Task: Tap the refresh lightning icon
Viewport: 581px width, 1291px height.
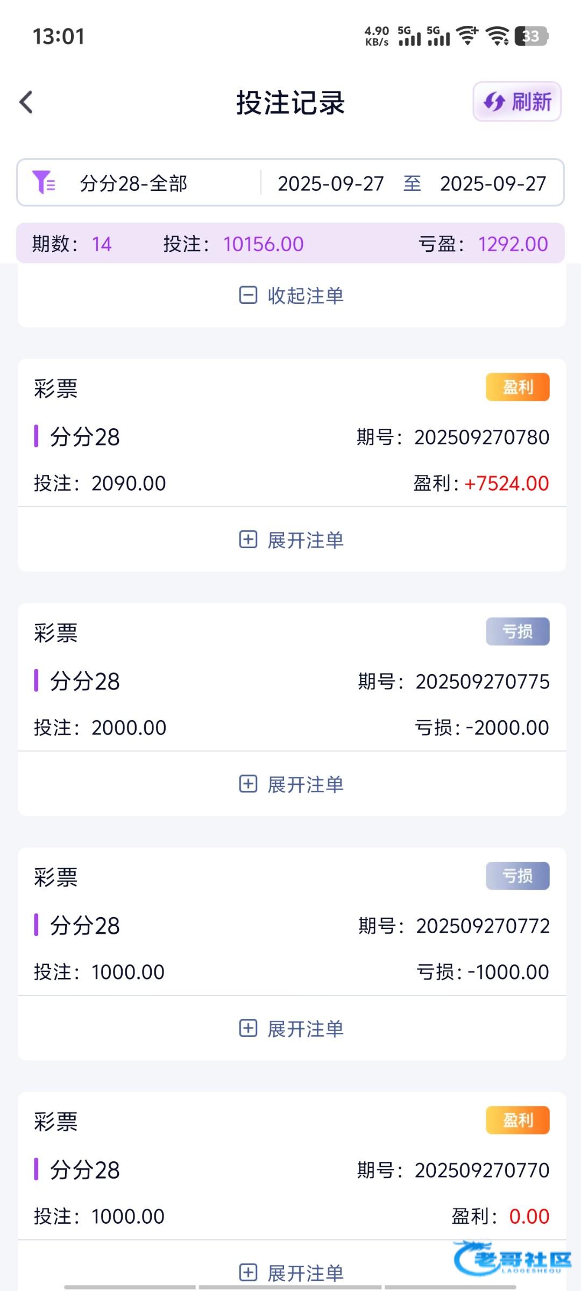Action: click(493, 102)
